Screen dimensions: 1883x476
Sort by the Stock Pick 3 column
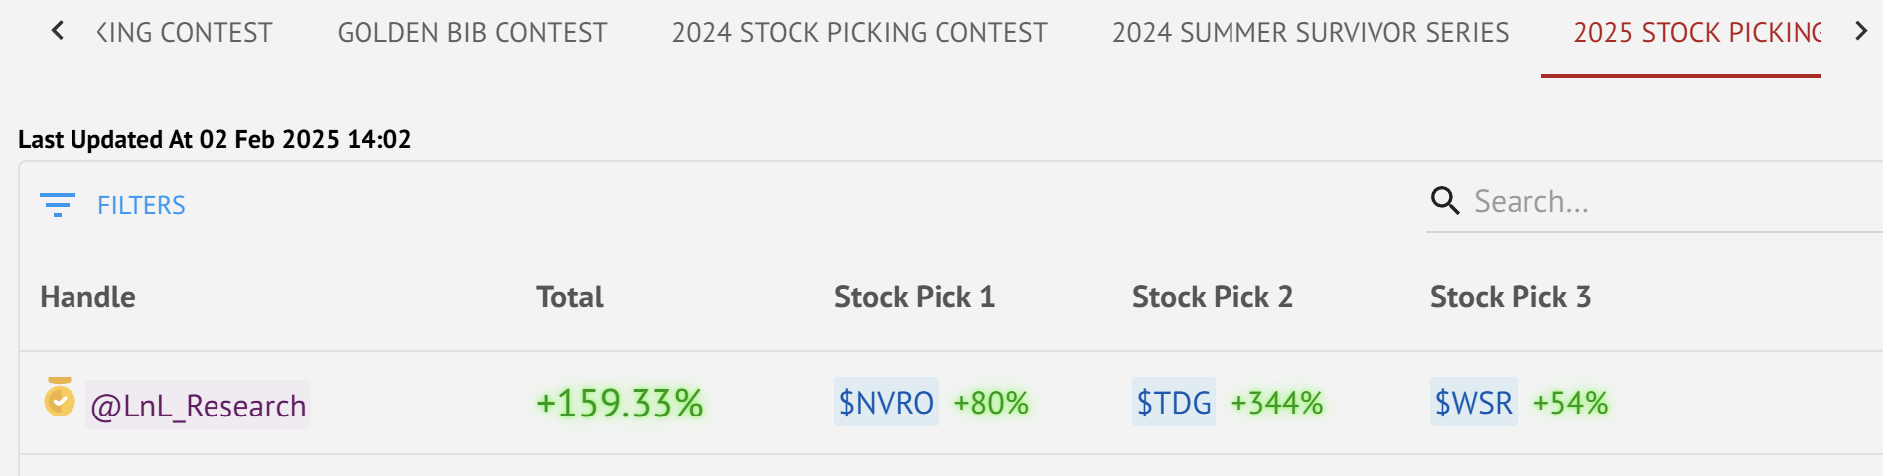coord(1510,297)
